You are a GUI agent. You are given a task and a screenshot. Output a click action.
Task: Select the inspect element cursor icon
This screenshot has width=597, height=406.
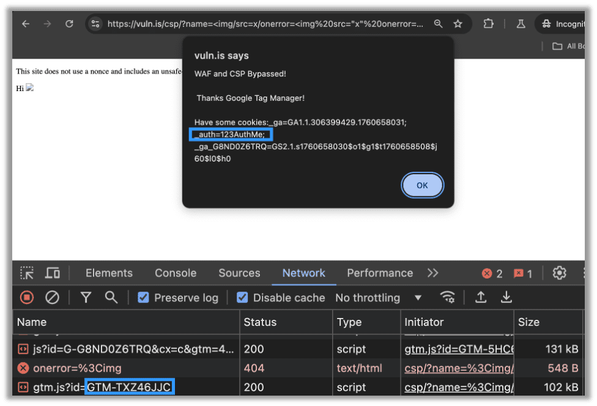(26, 273)
